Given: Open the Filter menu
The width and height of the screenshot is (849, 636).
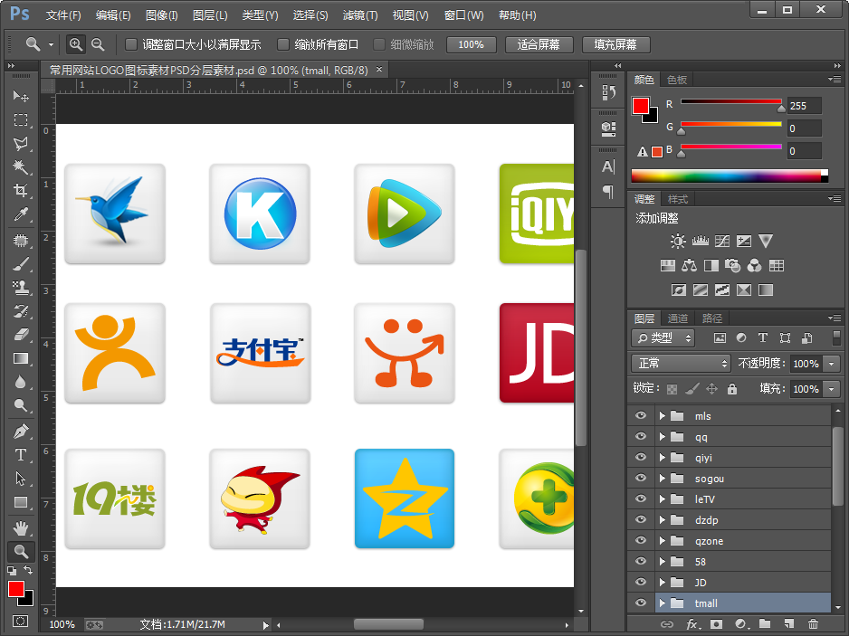Looking at the screenshot, I should (x=360, y=15).
